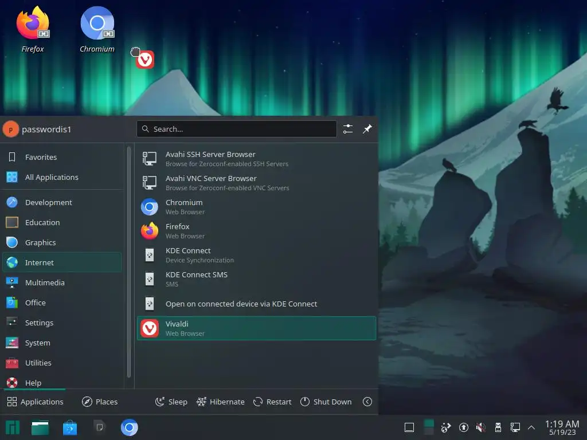Open Development category

point(62,202)
